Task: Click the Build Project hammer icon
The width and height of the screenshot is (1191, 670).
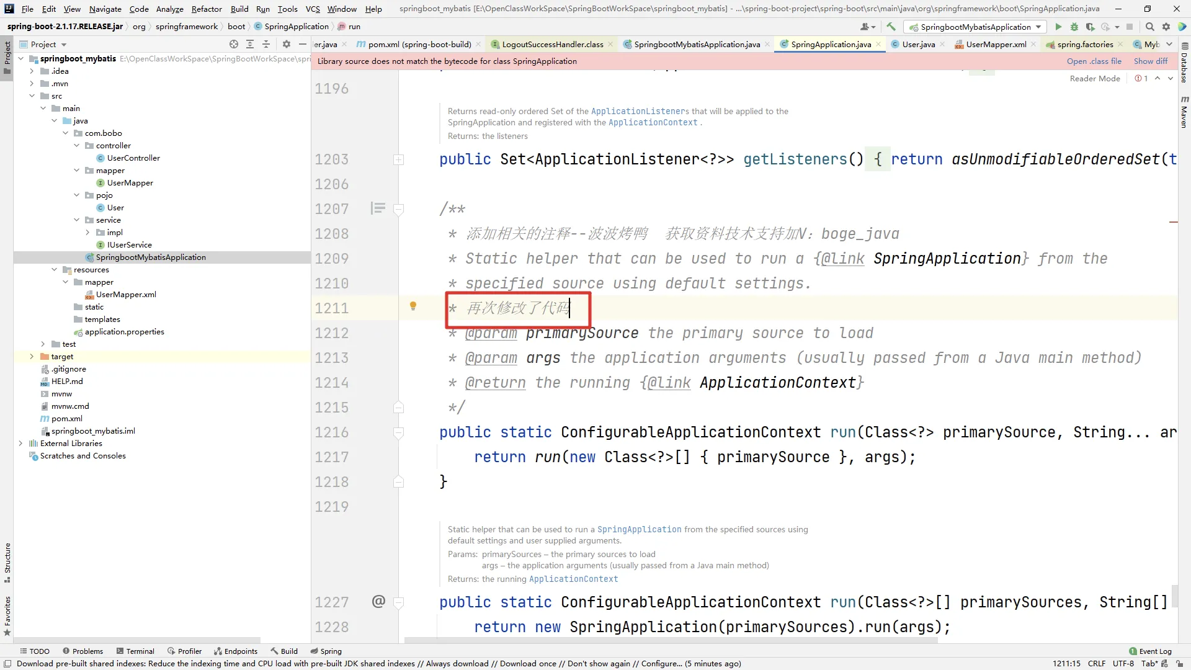Action: point(891,27)
